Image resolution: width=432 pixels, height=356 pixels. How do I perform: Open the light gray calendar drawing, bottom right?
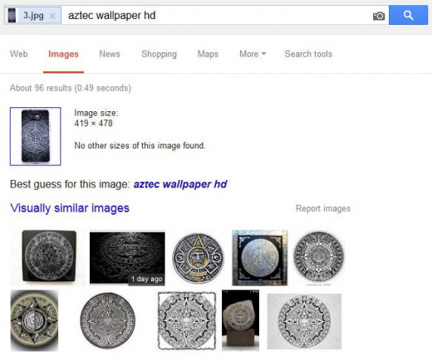pos(304,321)
